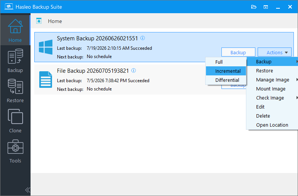
Task: Open the title bar dropdown menu icon
Action: (266, 7)
